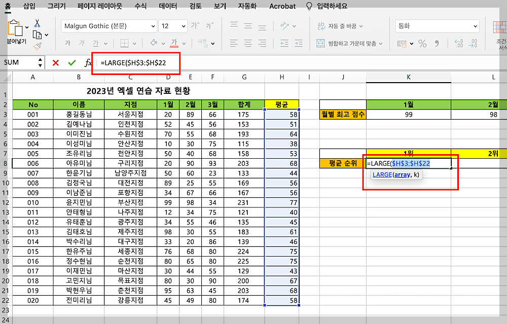Switch to Page Layout (페이지 레이아웃) tab
Screen dimensions: 507x324
coord(100,6)
